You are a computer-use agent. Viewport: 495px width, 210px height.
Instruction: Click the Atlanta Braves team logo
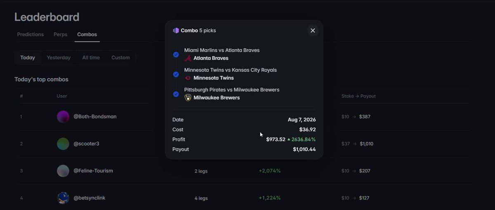point(188,58)
